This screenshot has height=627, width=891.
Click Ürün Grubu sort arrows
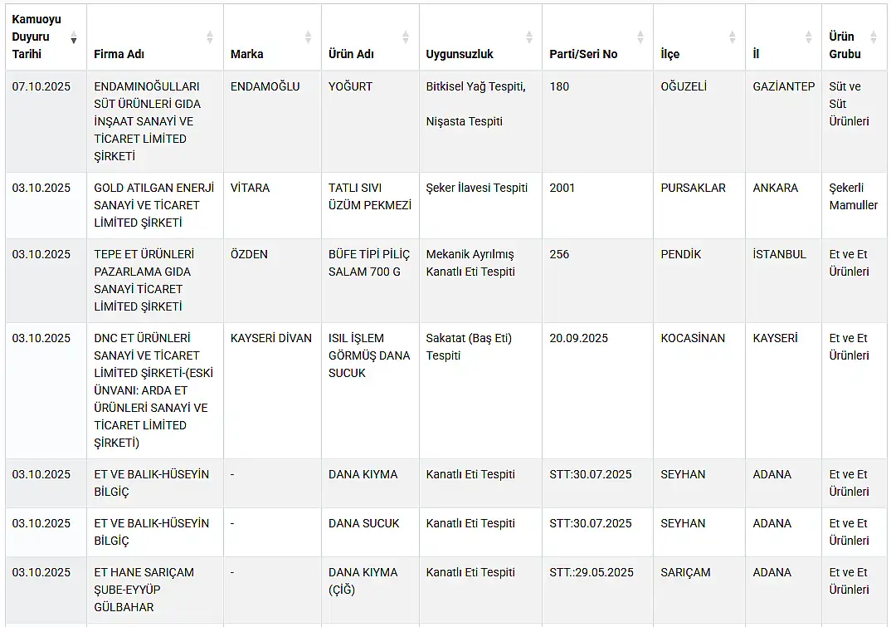pos(874,37)
